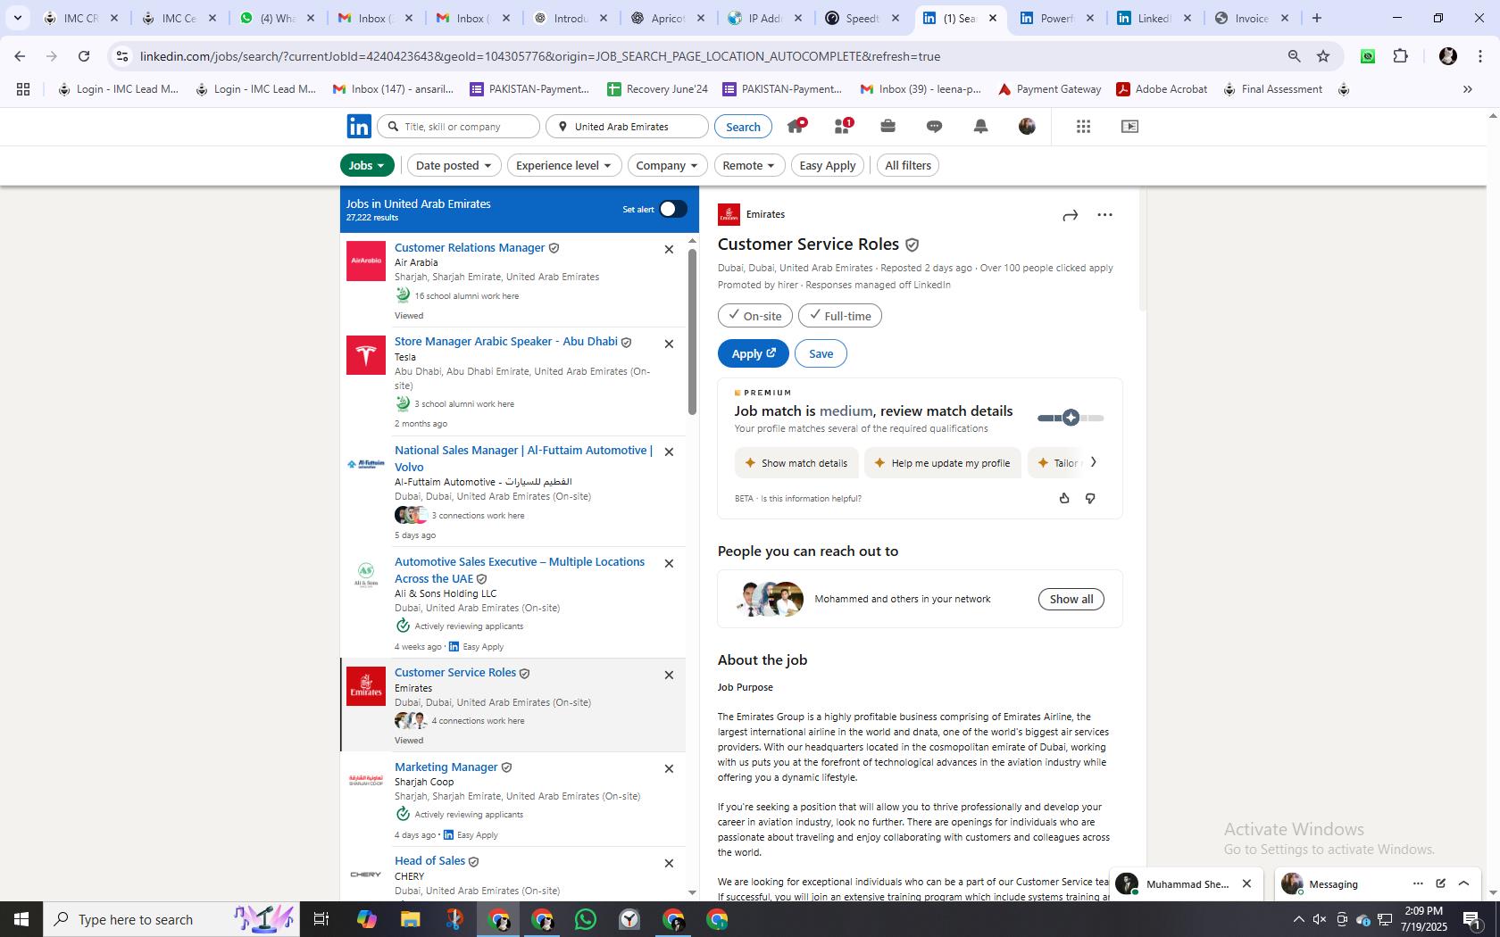Toggle the Set alert switch
Screen dimensions: 1500x937
pos(673,209)
